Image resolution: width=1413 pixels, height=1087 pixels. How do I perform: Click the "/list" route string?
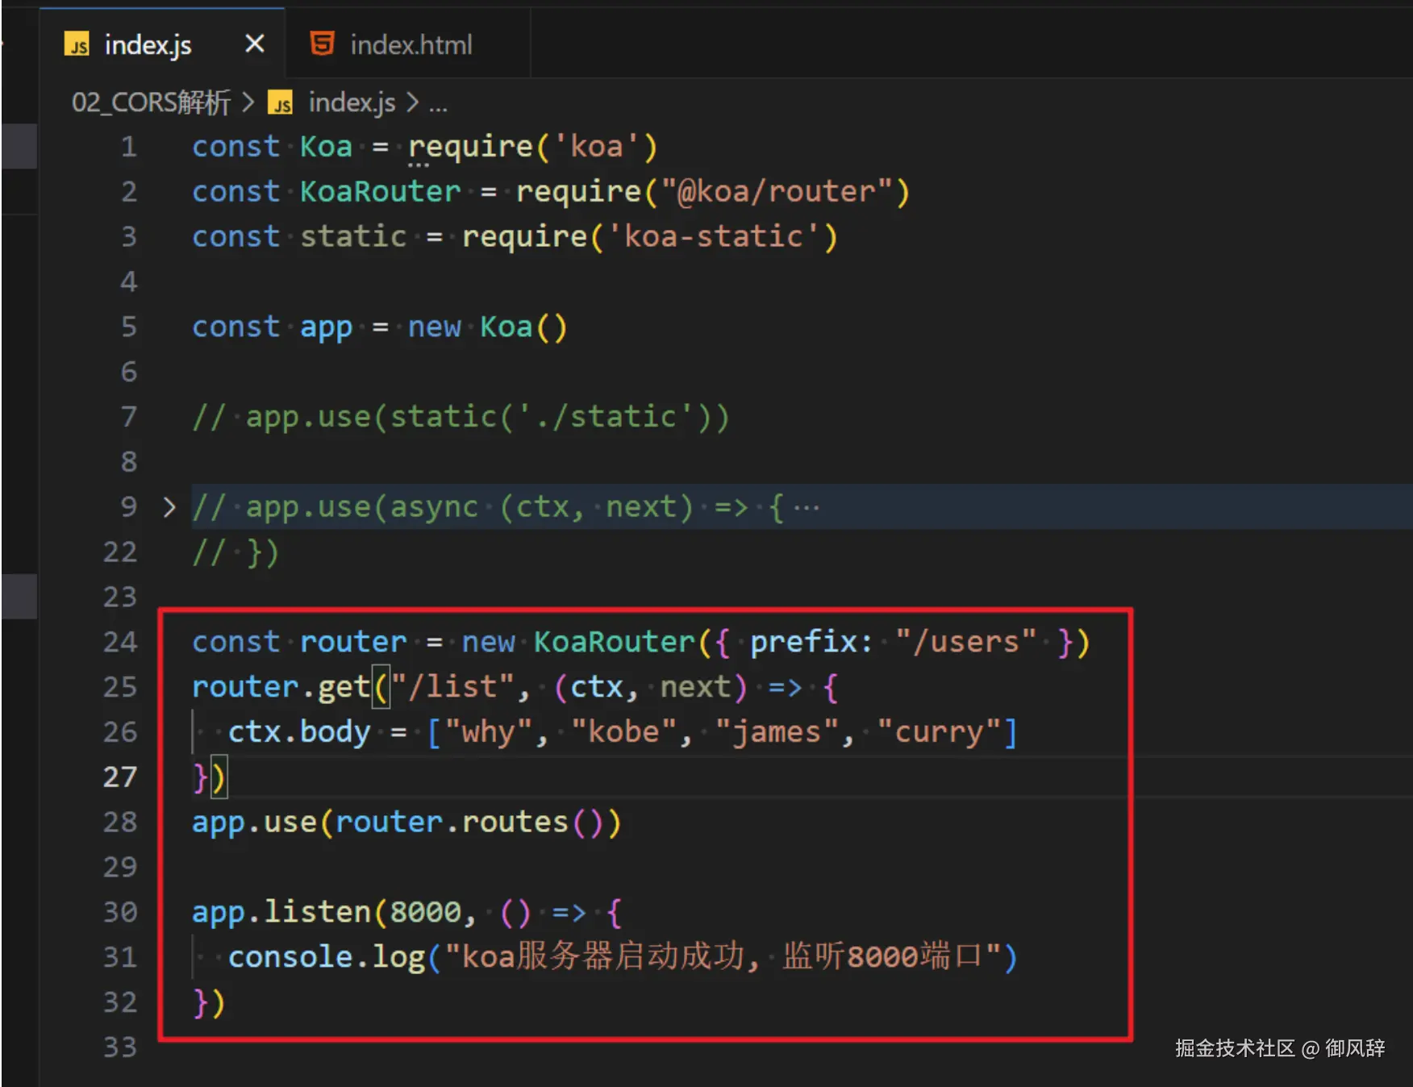click(x=452, y=687)
